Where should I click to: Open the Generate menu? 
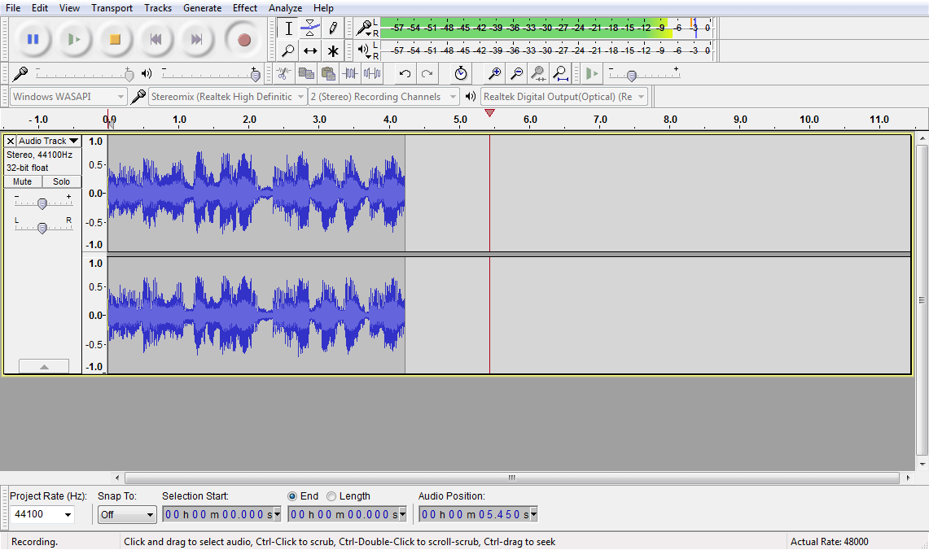coord(202,8)
